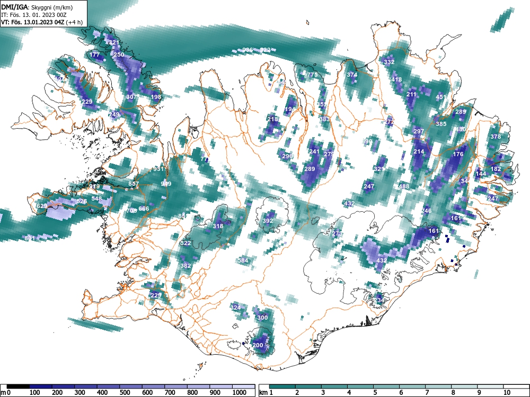Click the map value 218
The height and width of the screenshot is (397, 530).
tap(273, 119)
